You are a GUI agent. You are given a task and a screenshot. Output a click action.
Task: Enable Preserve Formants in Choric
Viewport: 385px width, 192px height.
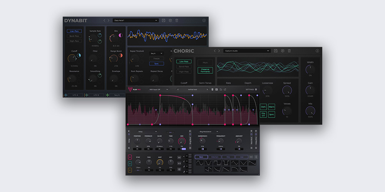[205, 70]
